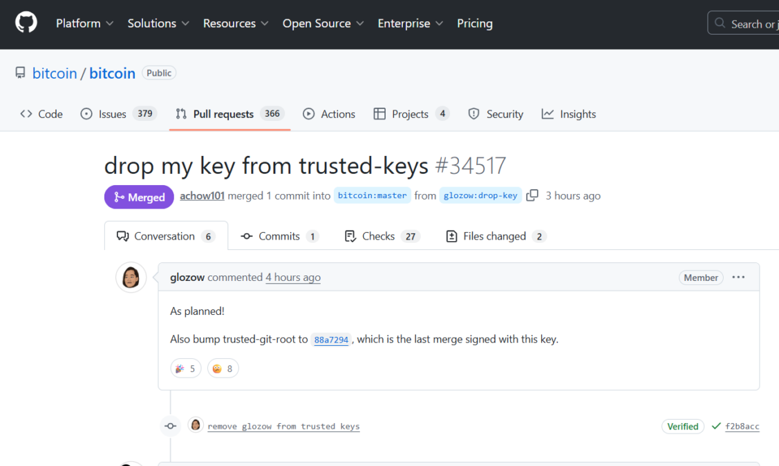Open glozow's avatar beside the comment
The height and width of the screenshot is (466, 779).
tap(131, 278)
